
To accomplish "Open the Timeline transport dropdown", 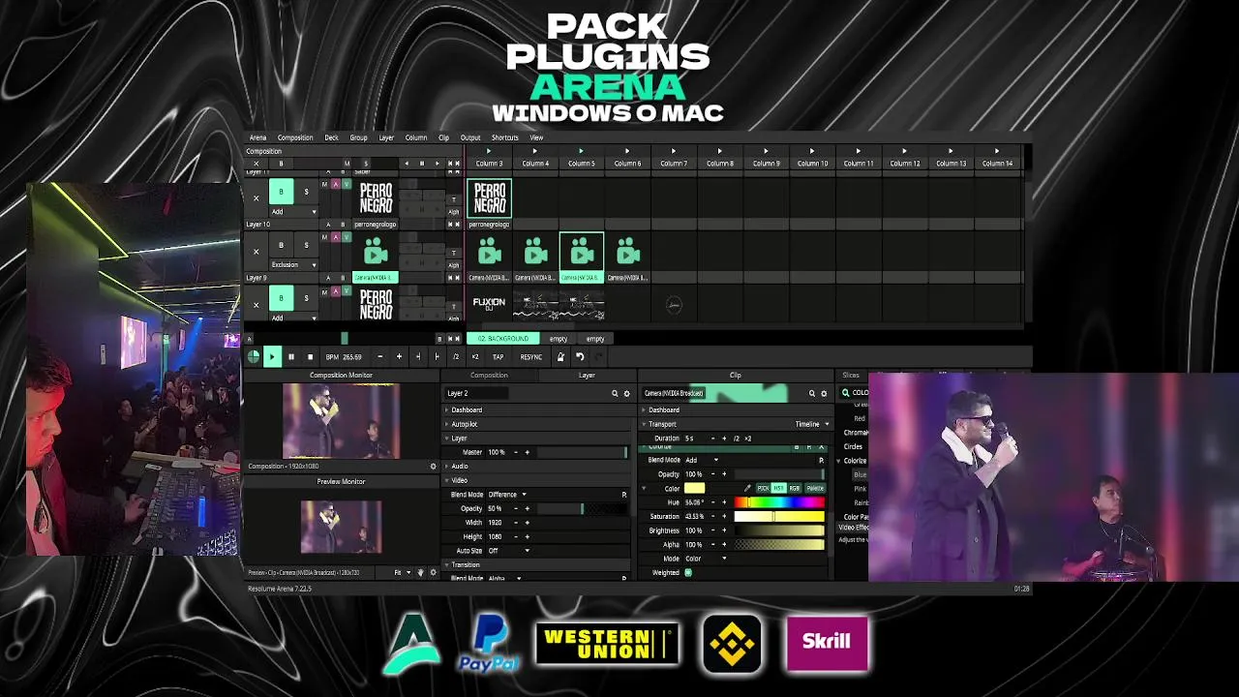I will click(812, 424).
